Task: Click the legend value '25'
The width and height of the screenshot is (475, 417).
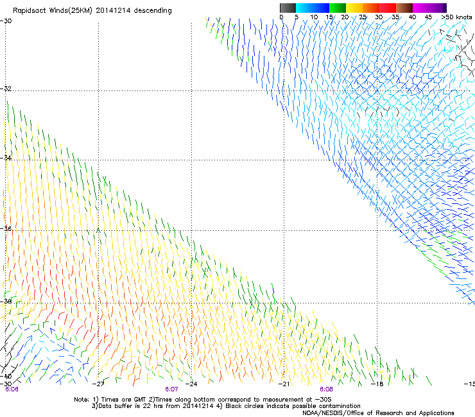Action: click(x=363, y=17)
